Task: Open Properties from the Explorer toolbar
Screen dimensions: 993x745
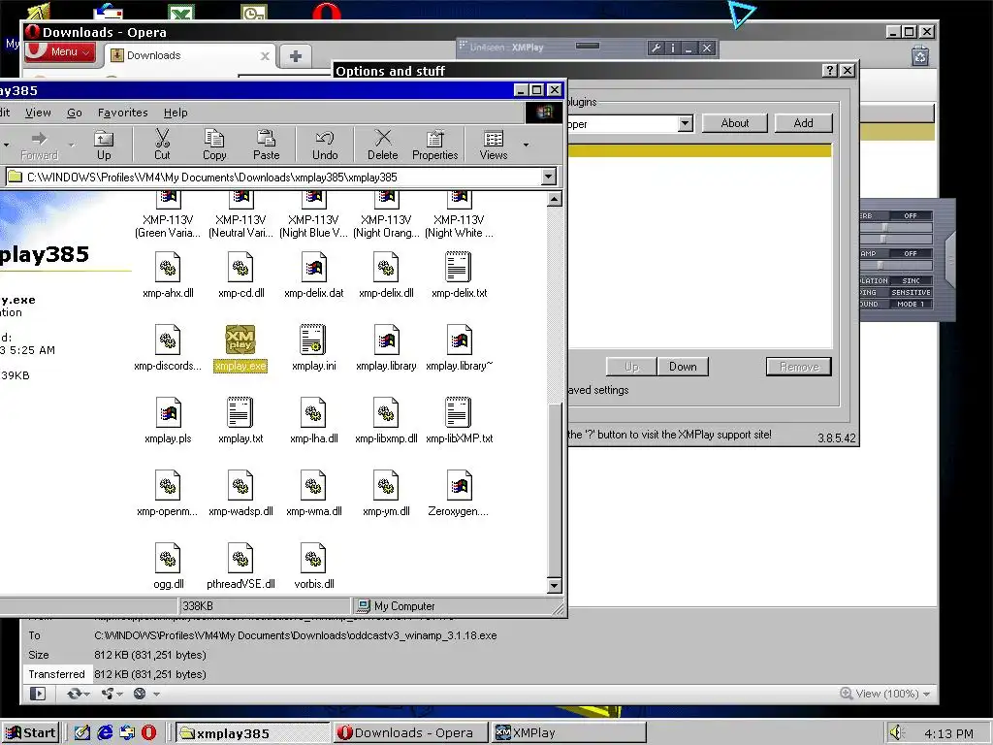Action: pyautogui.click(x=435, y=145)
